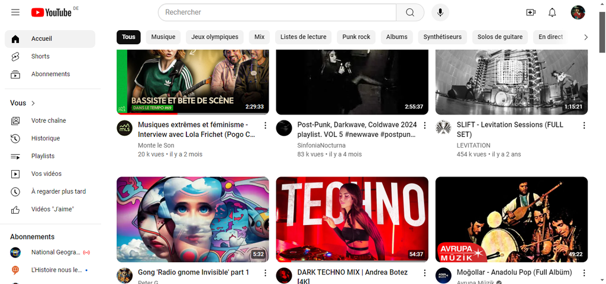606x284 pixels.
Task: Click the LEVITATION channel avatar
Action: click(443, 128)
